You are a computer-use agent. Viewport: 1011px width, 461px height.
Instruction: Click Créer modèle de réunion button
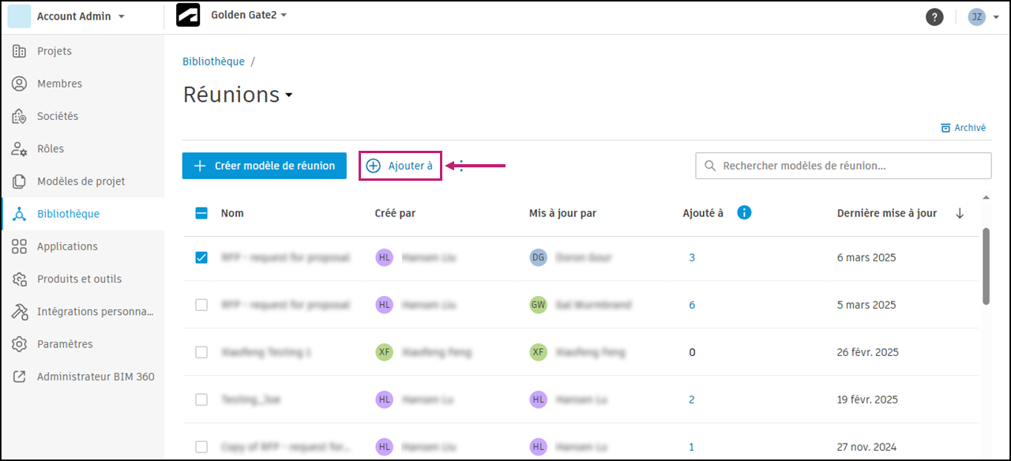coord(265,166)
